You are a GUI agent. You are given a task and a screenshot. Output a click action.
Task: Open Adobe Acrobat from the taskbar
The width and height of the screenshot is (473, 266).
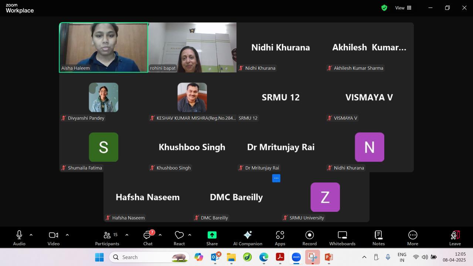(x=280, y=257)
